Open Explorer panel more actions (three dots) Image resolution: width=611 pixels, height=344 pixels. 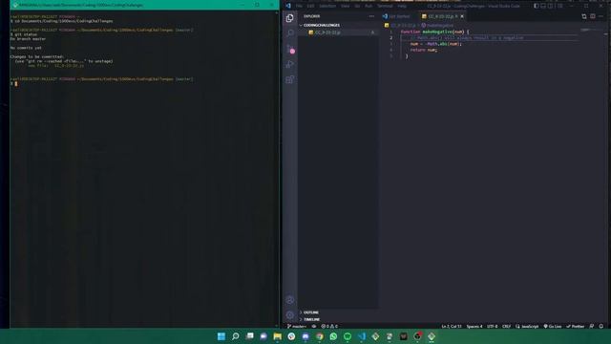point(371,16)
